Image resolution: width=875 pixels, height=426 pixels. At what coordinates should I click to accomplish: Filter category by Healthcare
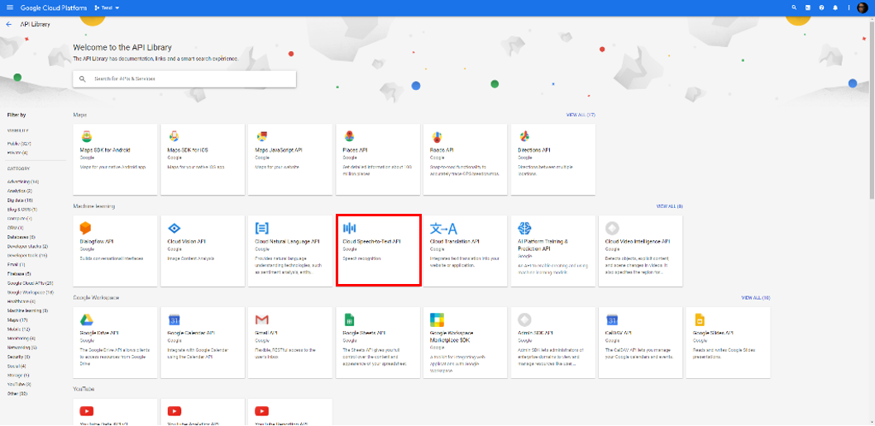pyautogui.click(x=22, y=301)
